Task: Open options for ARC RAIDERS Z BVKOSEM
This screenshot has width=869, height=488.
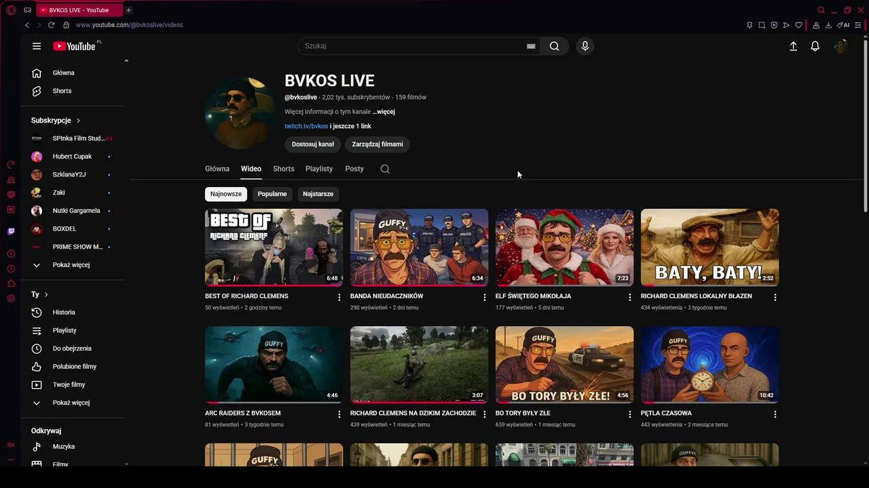Action: (x=339, y=414)
